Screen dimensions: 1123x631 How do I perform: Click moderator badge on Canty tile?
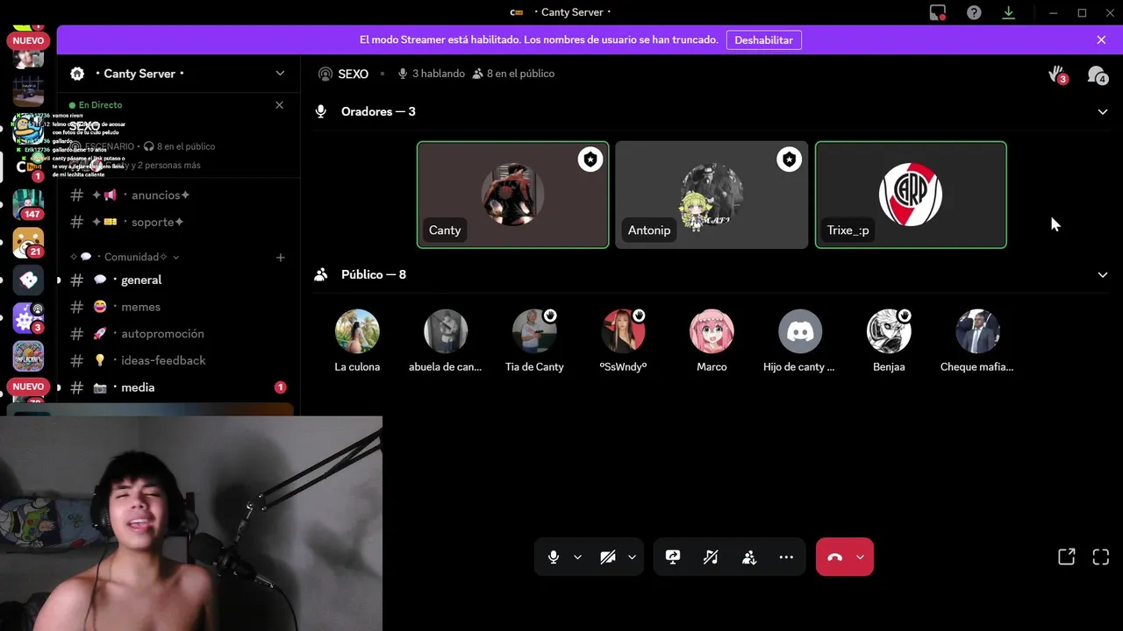coord(590,160)
